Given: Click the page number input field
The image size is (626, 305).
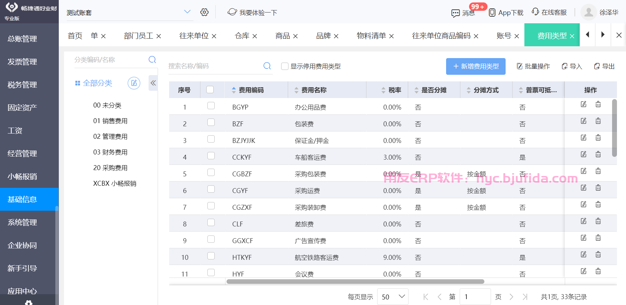Looking at the screenshot, I should 475,297.
